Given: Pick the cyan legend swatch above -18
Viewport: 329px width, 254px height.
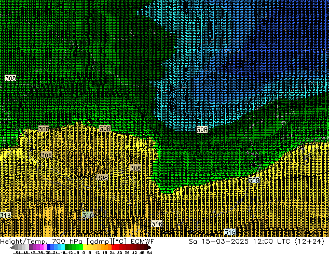Looking at the screenshot, I should tap(63, 247).
